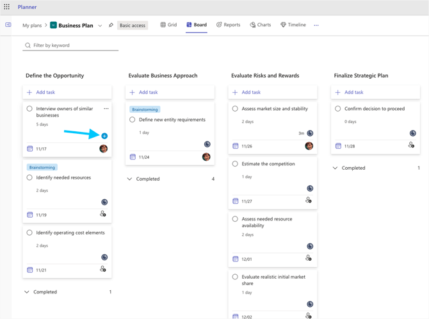Open the Business Plan name dropdown chevron
The height and width of the screenshot is (319, 429).
point(100,26)
